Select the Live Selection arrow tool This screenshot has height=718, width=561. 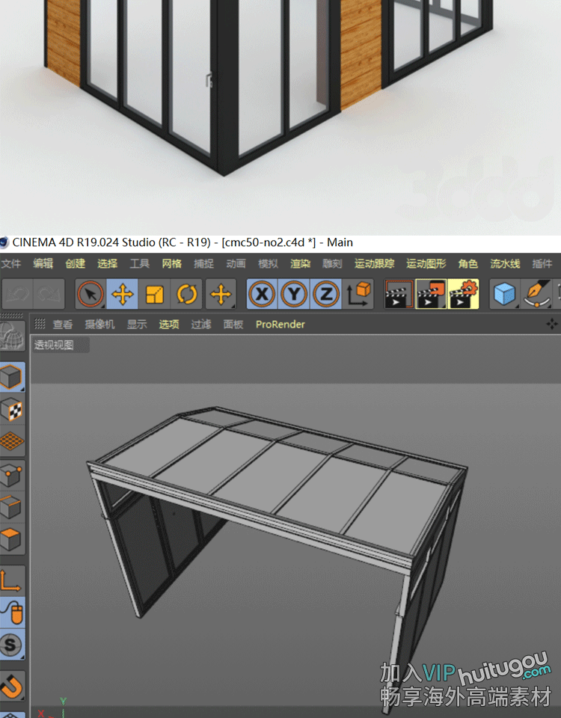tap(91, 294)
